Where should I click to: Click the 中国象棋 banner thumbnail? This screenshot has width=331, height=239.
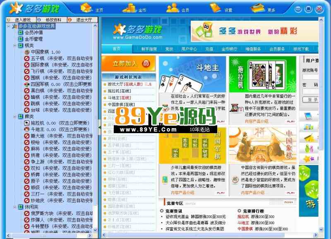point(263,145)
